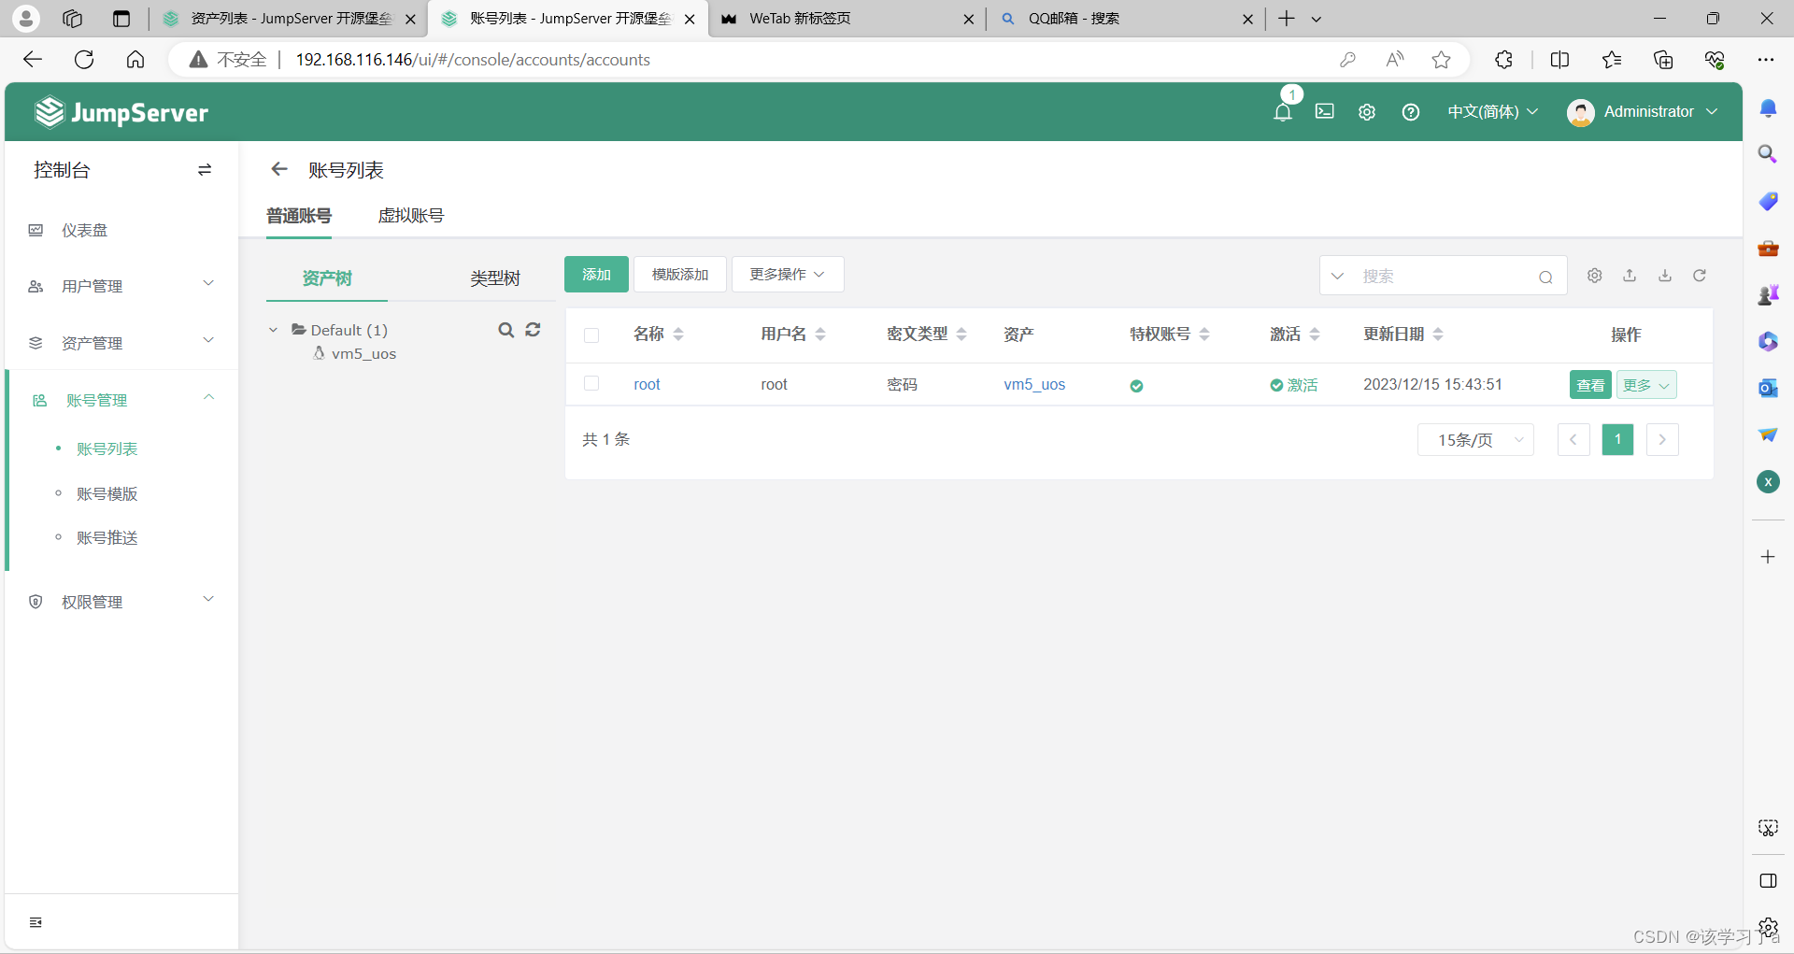Refresh the browser page
Screen dimensions: 1794x954
84,60
